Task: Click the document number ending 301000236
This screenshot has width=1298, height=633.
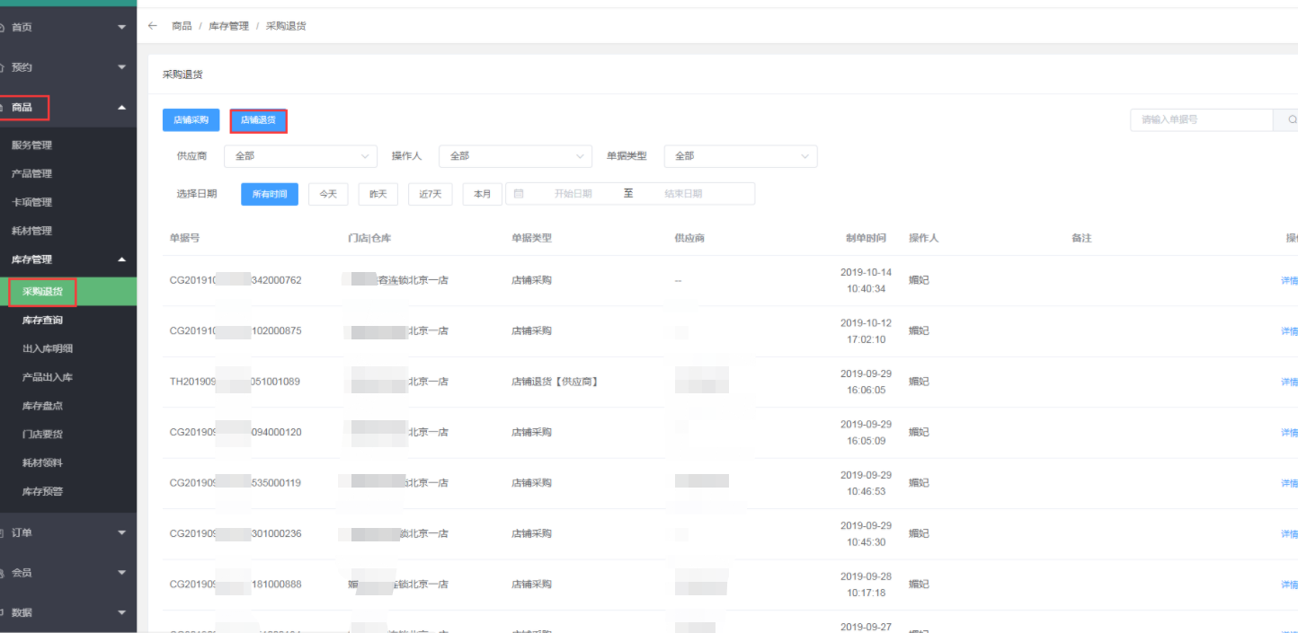Action: [x=236, y=534]
